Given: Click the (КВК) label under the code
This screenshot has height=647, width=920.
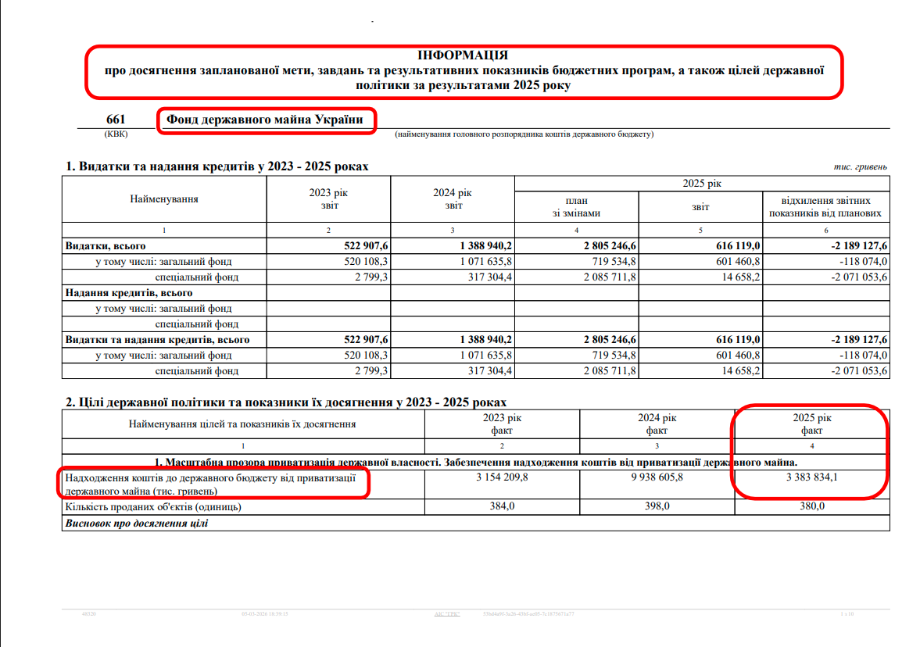Looking at the screenshot, I should point(116,134).
